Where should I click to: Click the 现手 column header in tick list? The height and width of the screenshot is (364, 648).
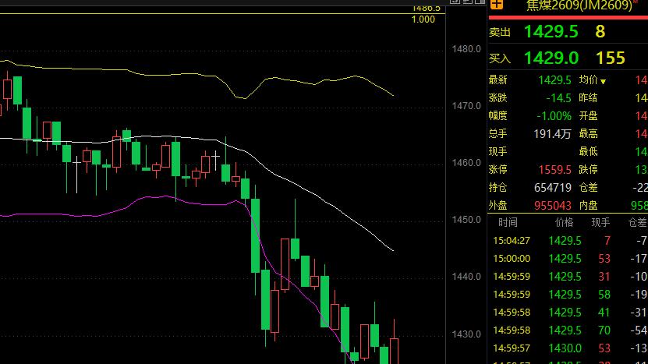600,223
